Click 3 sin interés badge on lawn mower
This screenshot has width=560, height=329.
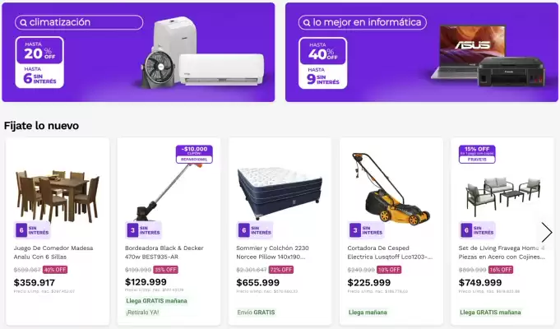click(x=366, y=230)
